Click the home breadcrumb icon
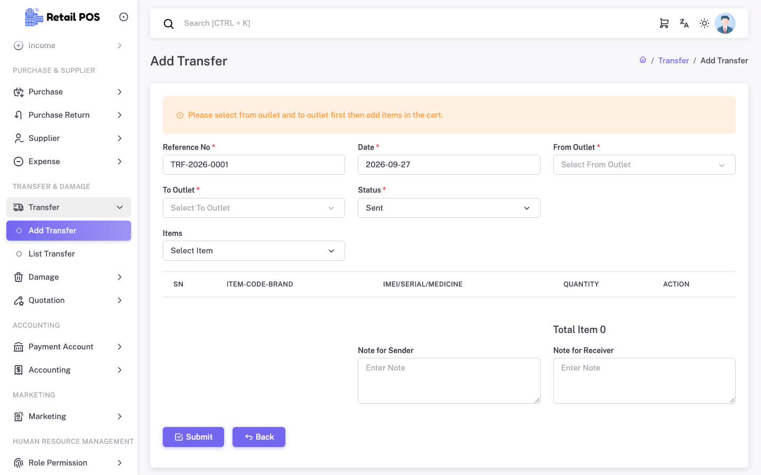Image resolution: width=761 pixels, height=475 pixels. 643,60
